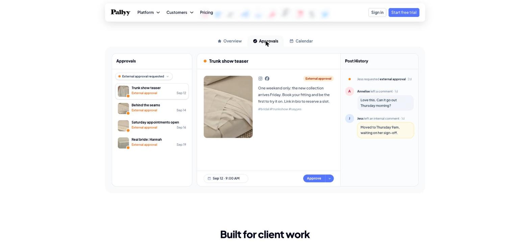
Task: Open the Saturday appointments open post
Action: click(152, 126)
